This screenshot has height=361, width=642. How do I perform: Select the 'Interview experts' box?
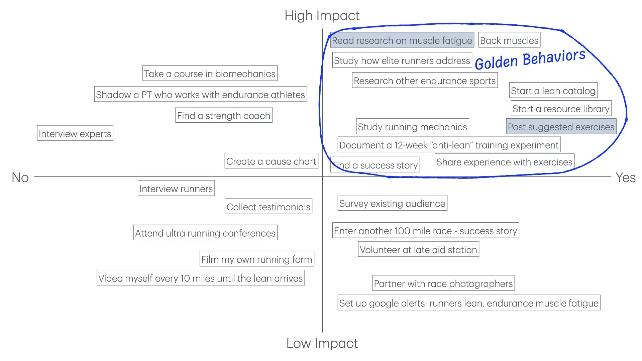(75, 133)
